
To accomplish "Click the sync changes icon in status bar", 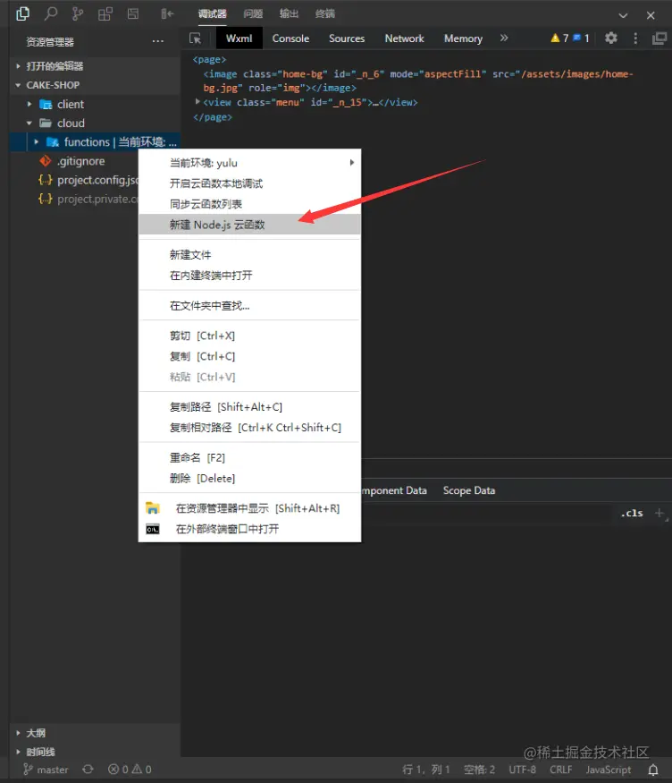I will 88,770.
